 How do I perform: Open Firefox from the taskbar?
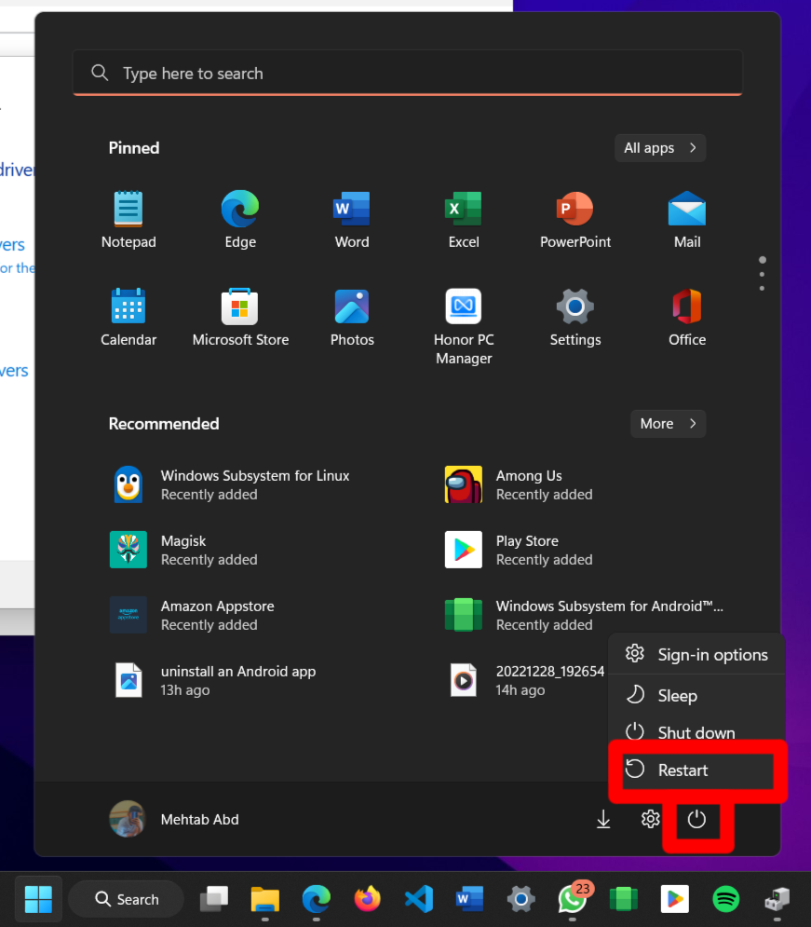point(368,899)
